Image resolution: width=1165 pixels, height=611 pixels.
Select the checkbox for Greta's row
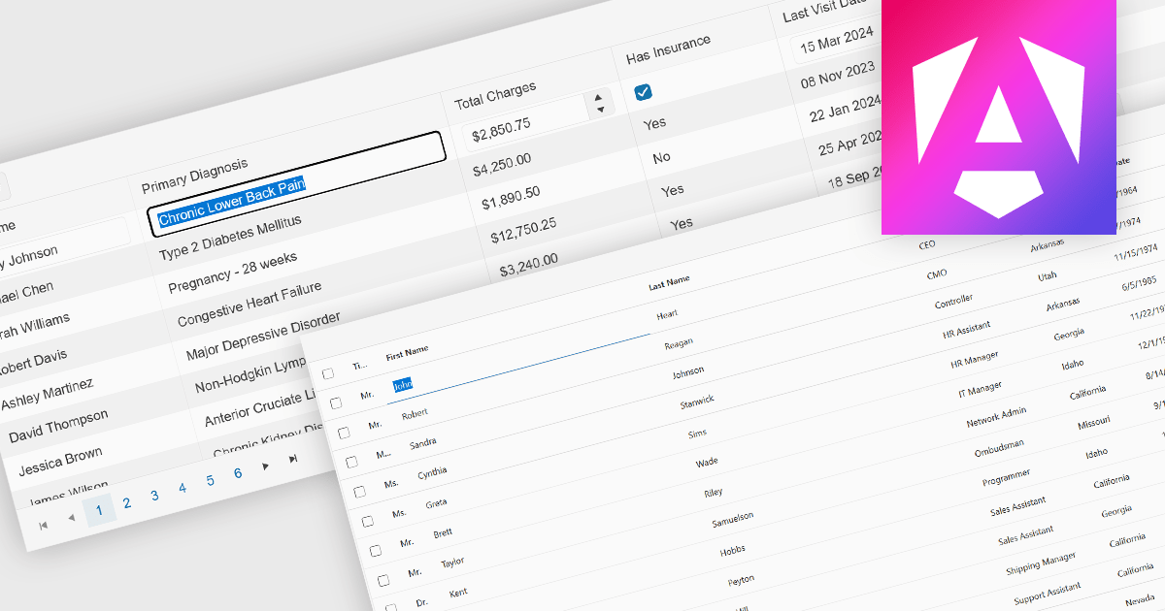[x=367, y=521]
